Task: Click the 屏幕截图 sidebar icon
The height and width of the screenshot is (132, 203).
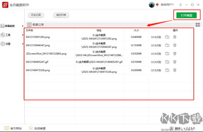Action: click(2, 26)
